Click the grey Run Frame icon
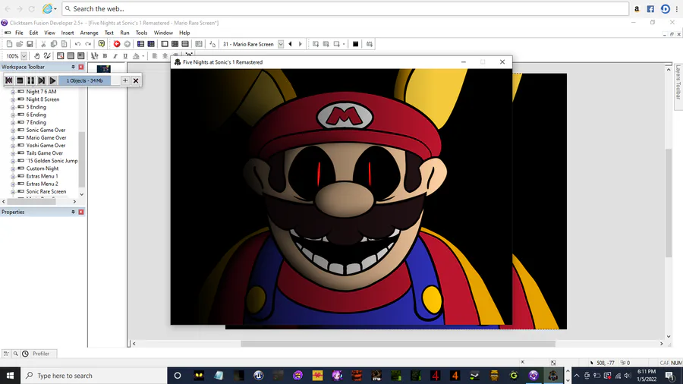Screen dimensions: 683x384 click(x=127, y=44)
